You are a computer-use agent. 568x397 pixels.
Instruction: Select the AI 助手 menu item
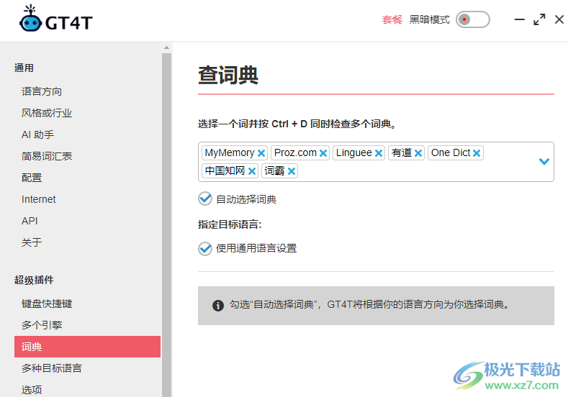[x=37, y=134]
